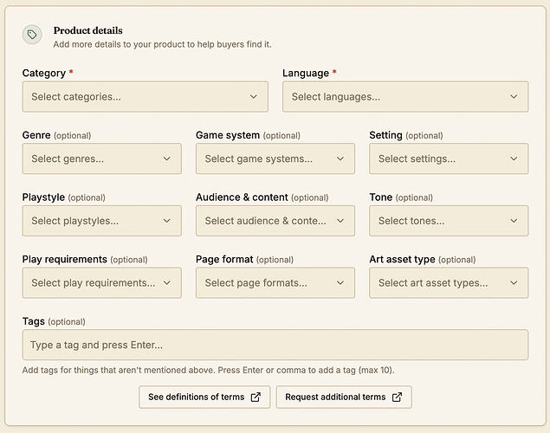Screen dimensions: 550x433
Task: Click the Tags field label
Action: pyautogui.click(x=33, y=321)
